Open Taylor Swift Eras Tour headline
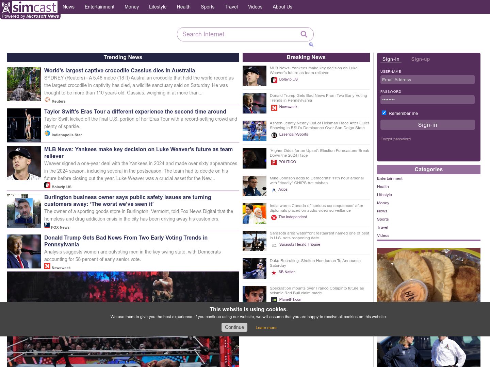Viewport: 490px width, 367px height. (x=135, y=111)
